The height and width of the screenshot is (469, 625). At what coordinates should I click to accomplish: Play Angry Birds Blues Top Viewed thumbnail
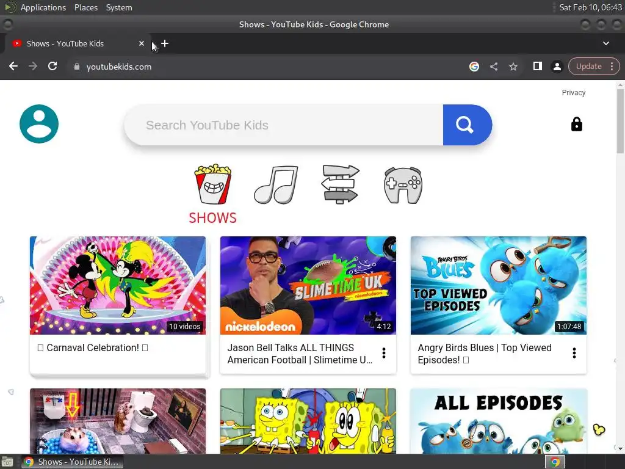point(498,286)
